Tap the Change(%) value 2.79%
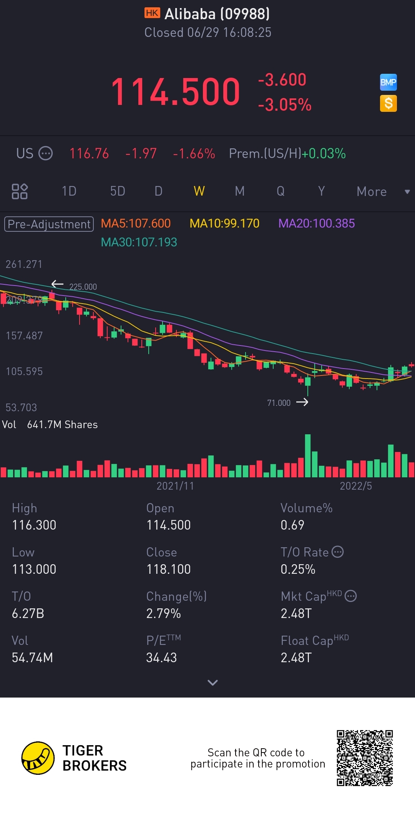The width and height of the screenshot is (415, 819). (x=164, y=613)
